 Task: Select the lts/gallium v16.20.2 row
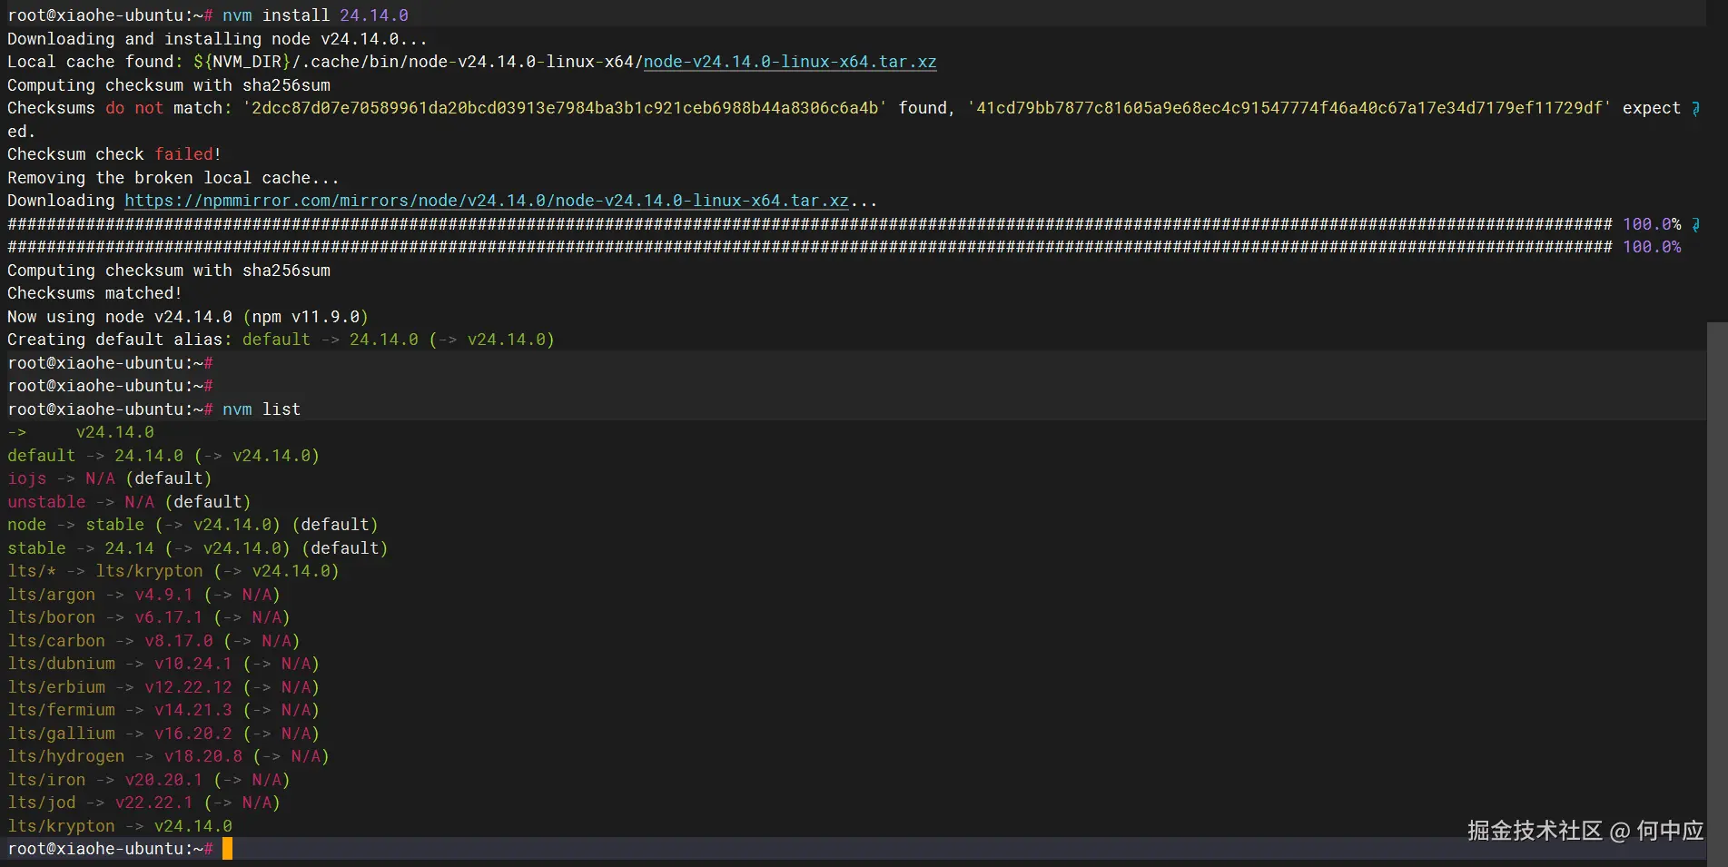[x=163, y=734]
